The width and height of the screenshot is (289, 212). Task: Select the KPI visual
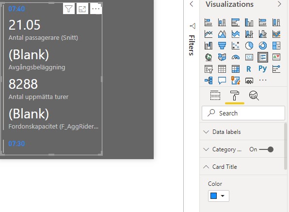[x=276, y=57]
